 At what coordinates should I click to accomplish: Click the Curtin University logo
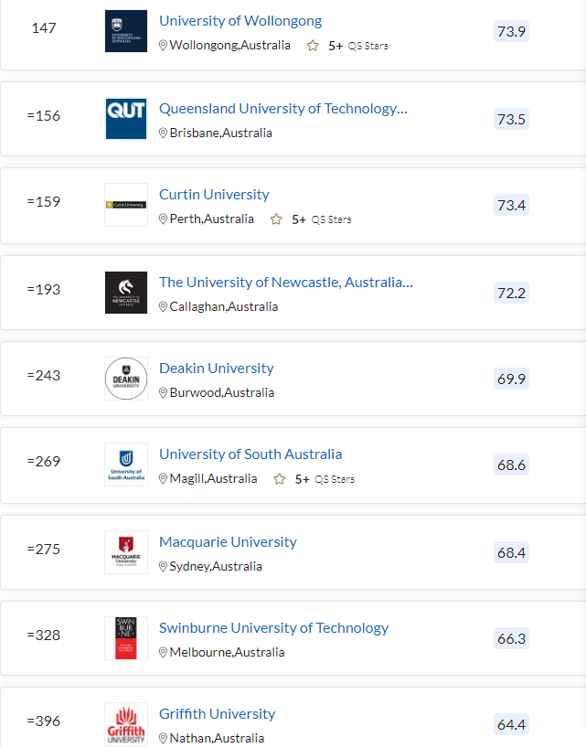point(126,205)
